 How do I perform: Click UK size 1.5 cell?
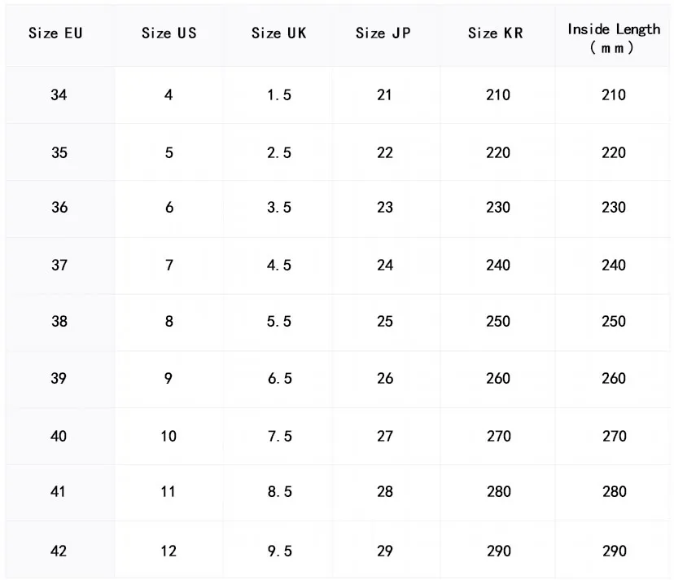(279, 94)
